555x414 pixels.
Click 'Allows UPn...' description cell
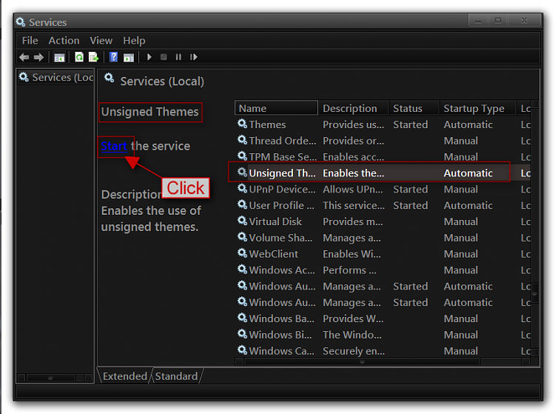pyautogui.click(x=353, y=190)
